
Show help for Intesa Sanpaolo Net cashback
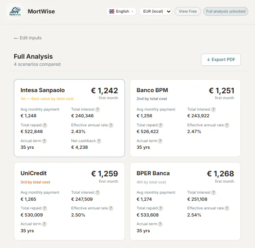[x=99, y=141]
